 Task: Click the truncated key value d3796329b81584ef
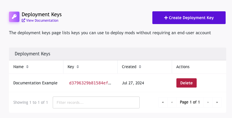(x=90, y=83)
